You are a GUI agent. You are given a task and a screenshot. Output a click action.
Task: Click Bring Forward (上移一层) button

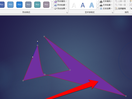pyautogui.click(x=120, y=1)
